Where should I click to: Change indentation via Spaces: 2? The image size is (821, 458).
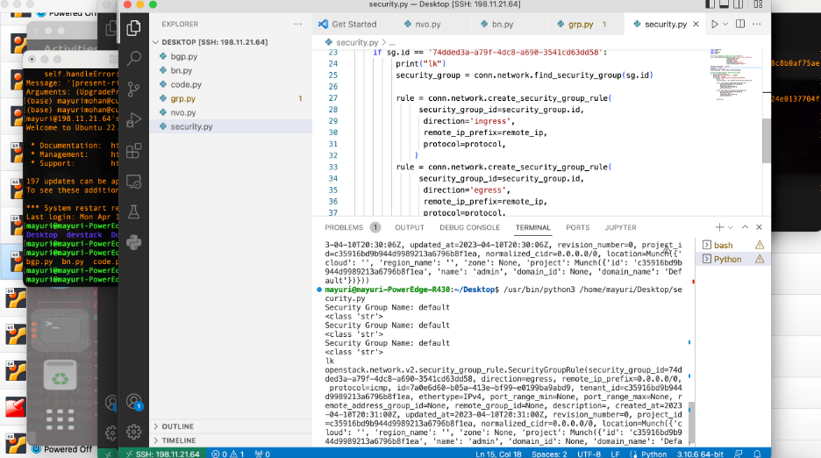click(549, 454)
